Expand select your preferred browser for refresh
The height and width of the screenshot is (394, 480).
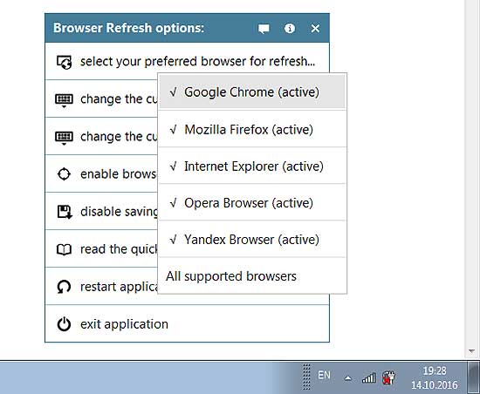coord(187,61)
